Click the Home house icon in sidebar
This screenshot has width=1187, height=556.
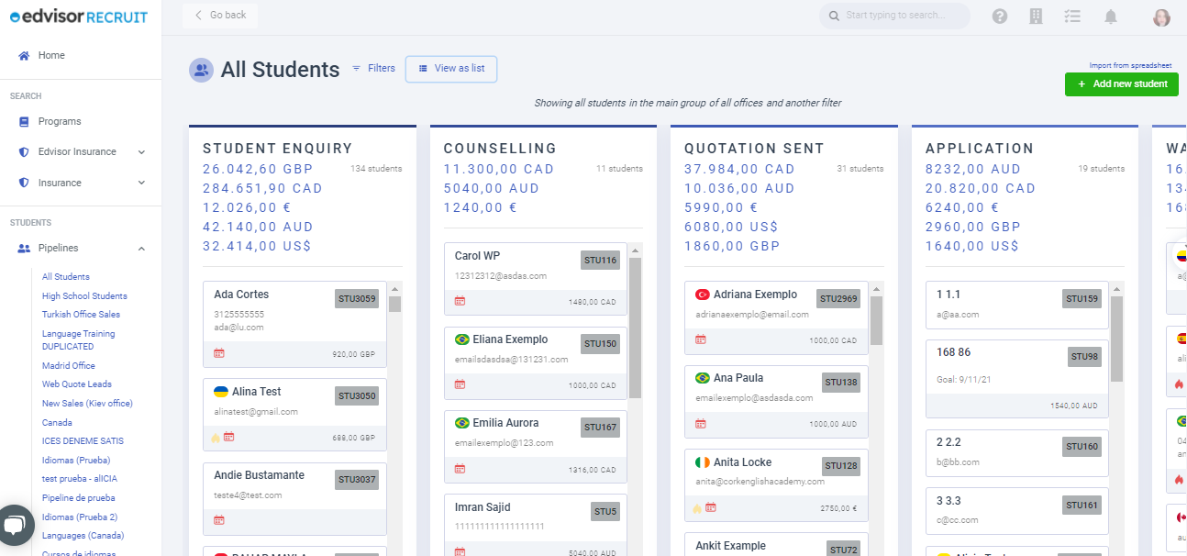pos(24,55)
